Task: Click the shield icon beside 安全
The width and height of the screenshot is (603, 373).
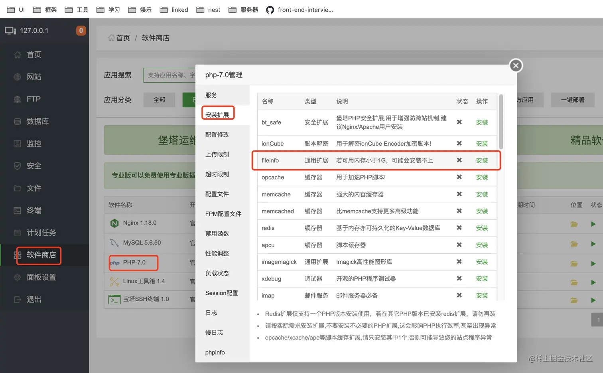Action: click(x=17, y=166)
